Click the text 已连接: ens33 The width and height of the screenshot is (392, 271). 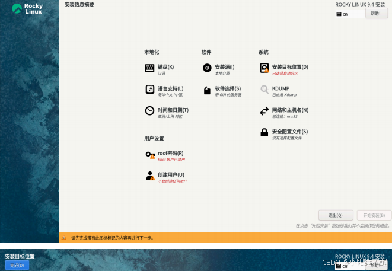pyautogui.click(x=285, y=116)
